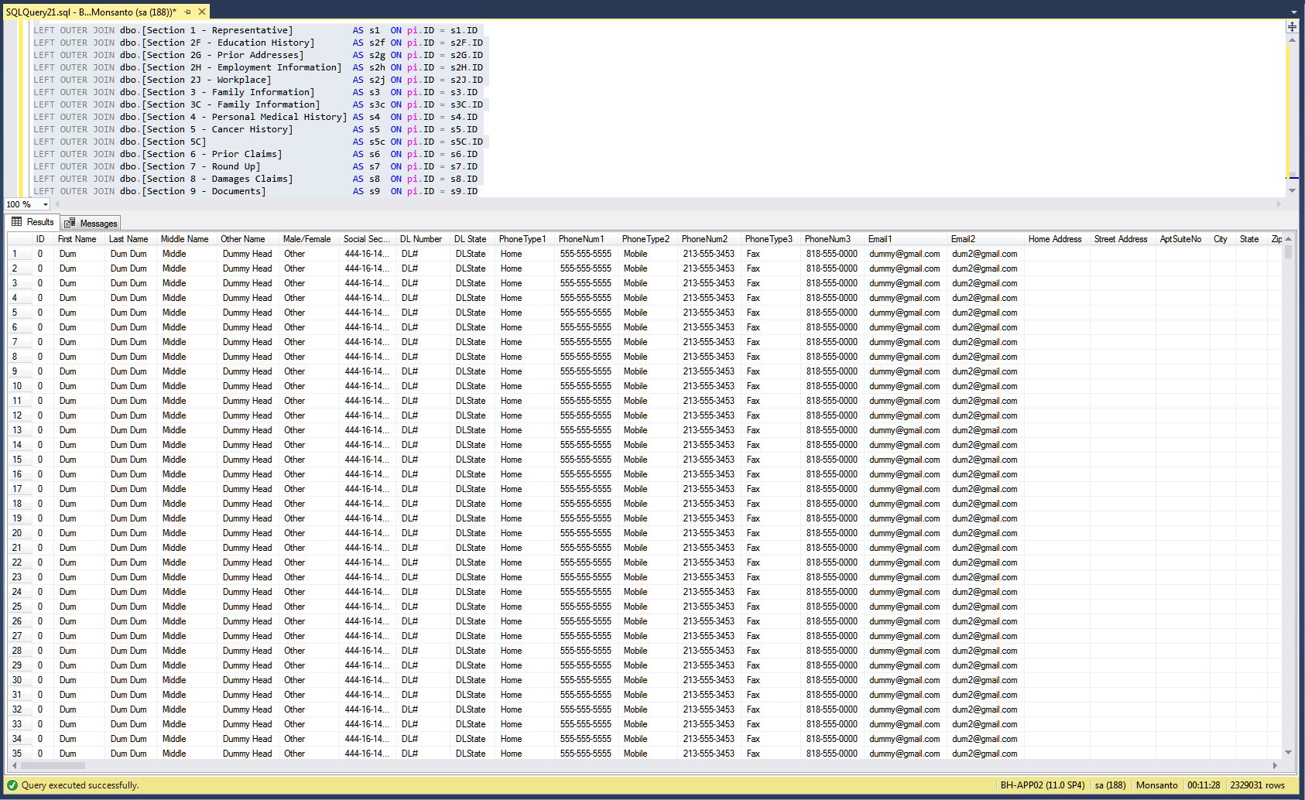The width and height of the screenshot is (1305, 800).
Task: Select row 35 header in results grid
Action: (x=19, y=754)
